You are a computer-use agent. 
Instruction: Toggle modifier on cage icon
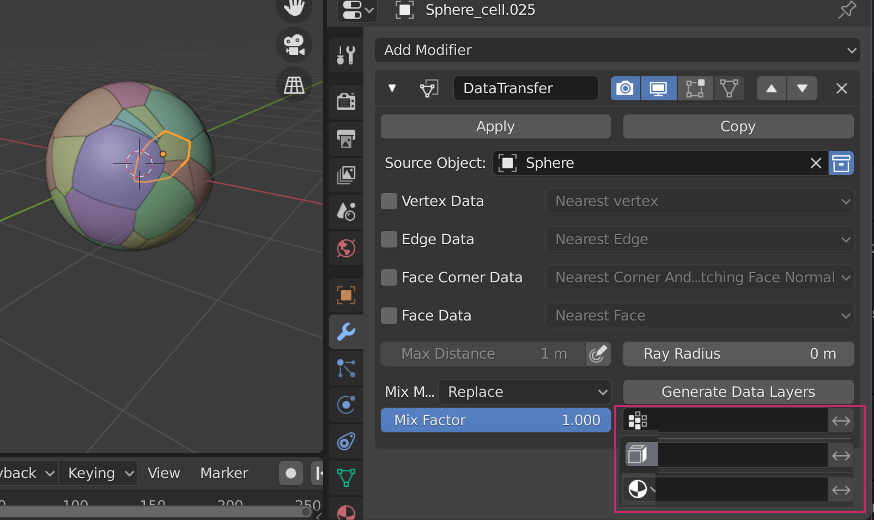729,88
